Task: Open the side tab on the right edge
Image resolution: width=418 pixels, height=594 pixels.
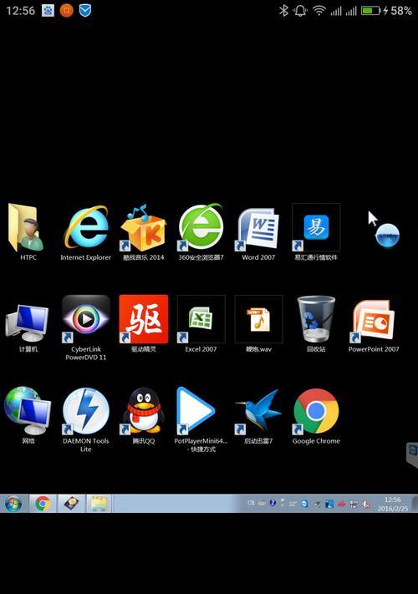Action: coord(412,454)
